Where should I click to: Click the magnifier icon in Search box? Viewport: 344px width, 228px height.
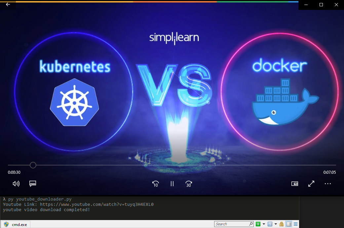tap(251, 224)
